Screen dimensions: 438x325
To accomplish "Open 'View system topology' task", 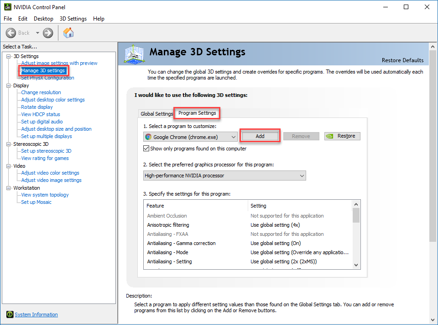I will (45, 195).
